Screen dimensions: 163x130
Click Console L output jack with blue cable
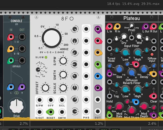pyautogui.click(x=11, y=87)
